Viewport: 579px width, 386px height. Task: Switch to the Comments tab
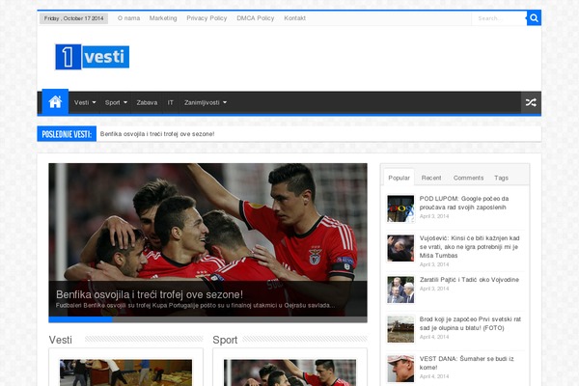click(468, 178)
